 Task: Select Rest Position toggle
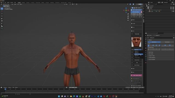tap(167, 42)
